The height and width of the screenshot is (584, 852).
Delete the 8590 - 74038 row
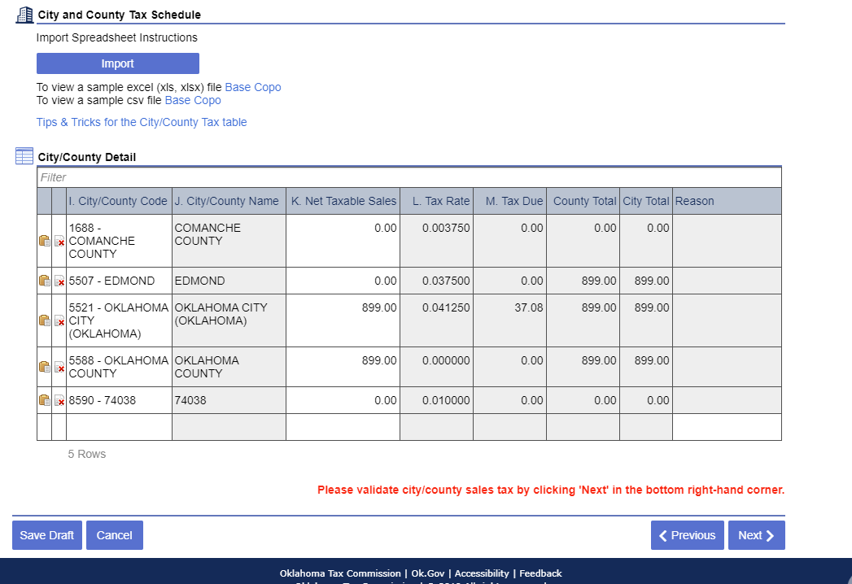coord(59,401)
